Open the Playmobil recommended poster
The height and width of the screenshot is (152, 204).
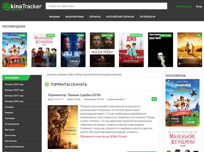pos(15,50)
